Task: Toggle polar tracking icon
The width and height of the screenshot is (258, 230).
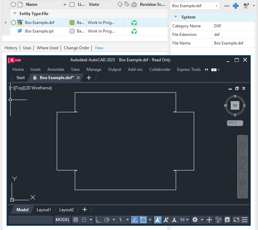Action: 107,220
